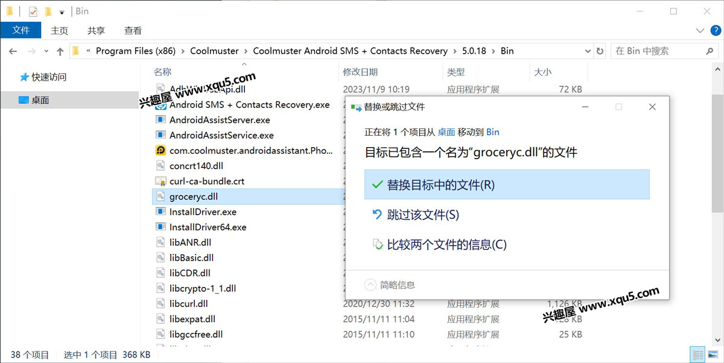Select Android SMS + Contacts Recovery.exe icon
The image size is (724, 363).
(x=160, y=104)
